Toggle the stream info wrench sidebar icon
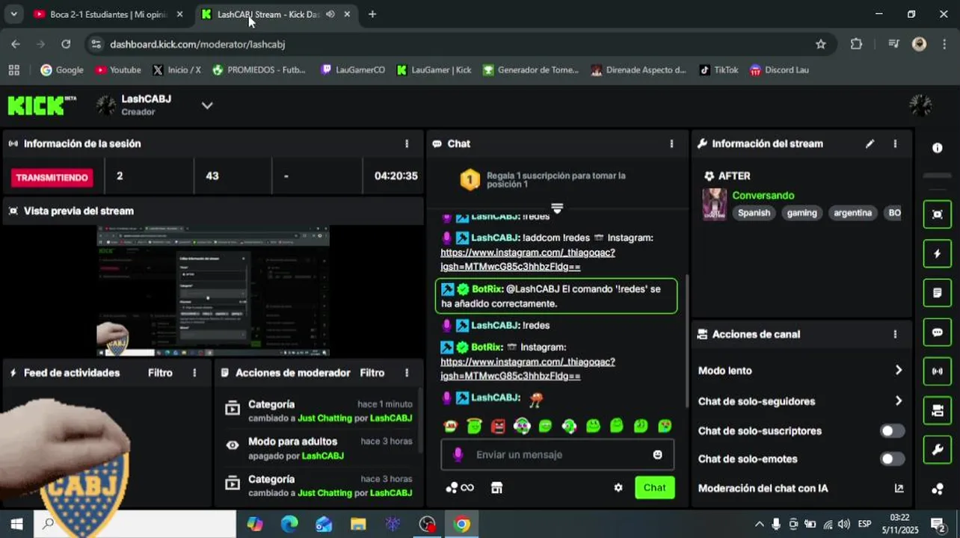The image size is (960, 538). click(x=938, y=450)
